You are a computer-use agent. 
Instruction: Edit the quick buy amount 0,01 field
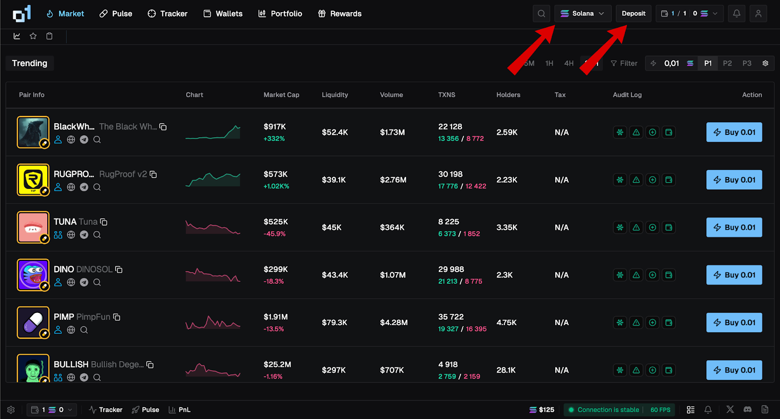[x=672, y=63]
